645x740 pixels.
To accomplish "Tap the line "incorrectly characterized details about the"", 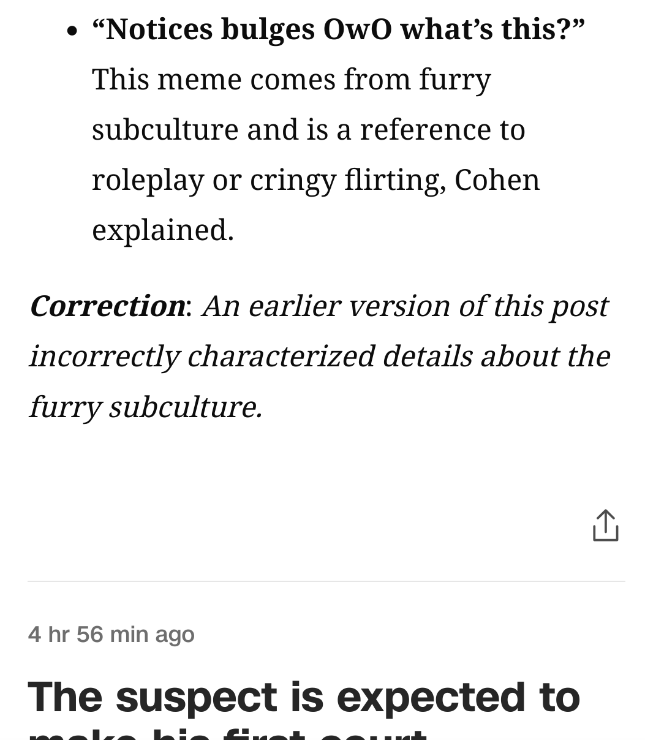I will [x=319, y=356].
